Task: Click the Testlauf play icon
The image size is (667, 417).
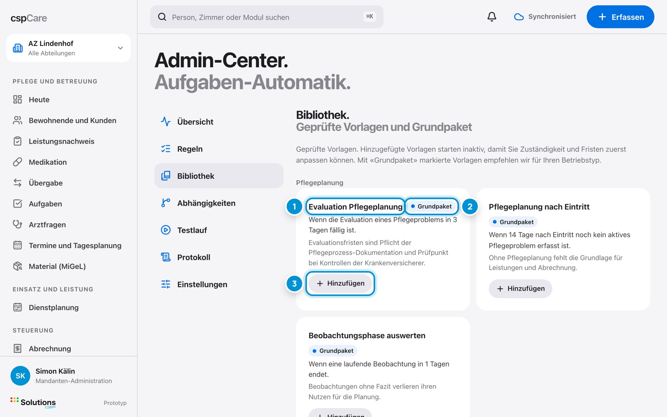Action: click(166, 230)
